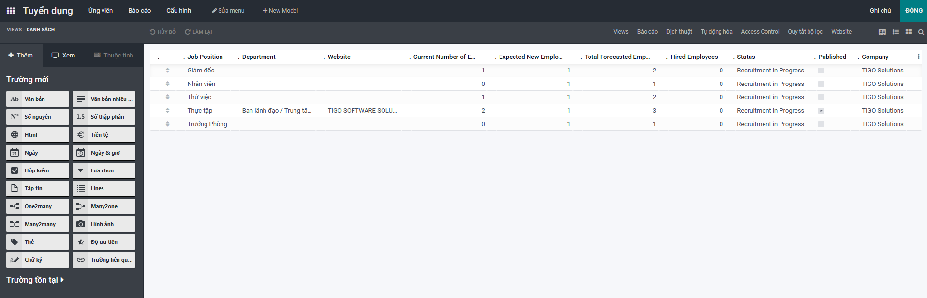927x298 pixels.
Task: Click the New Model button
Action: 280,11
